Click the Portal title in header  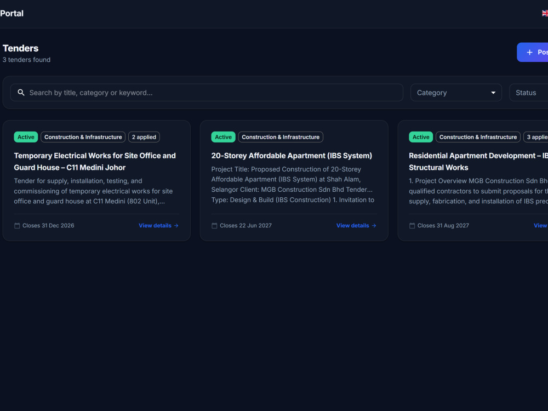12,13
